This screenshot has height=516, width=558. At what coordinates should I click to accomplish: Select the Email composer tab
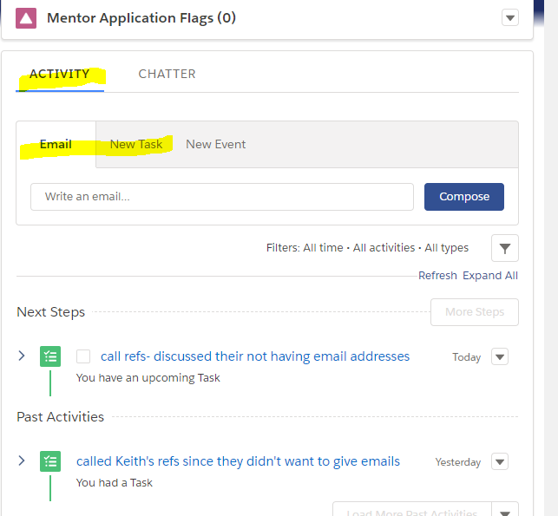pyautogui.click(x=56, y=144)
